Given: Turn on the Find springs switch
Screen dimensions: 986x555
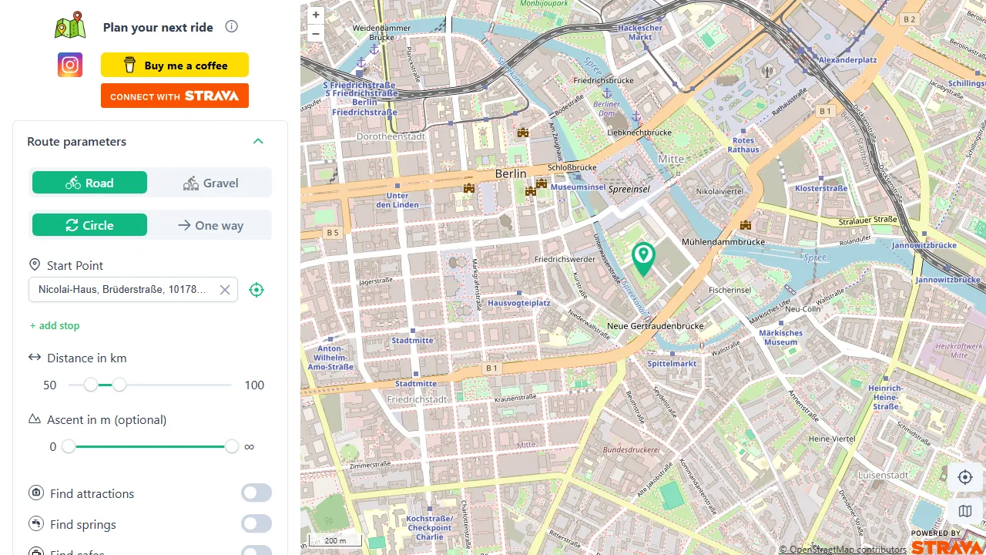Looking at the screenshot, I should pos(256,523).
